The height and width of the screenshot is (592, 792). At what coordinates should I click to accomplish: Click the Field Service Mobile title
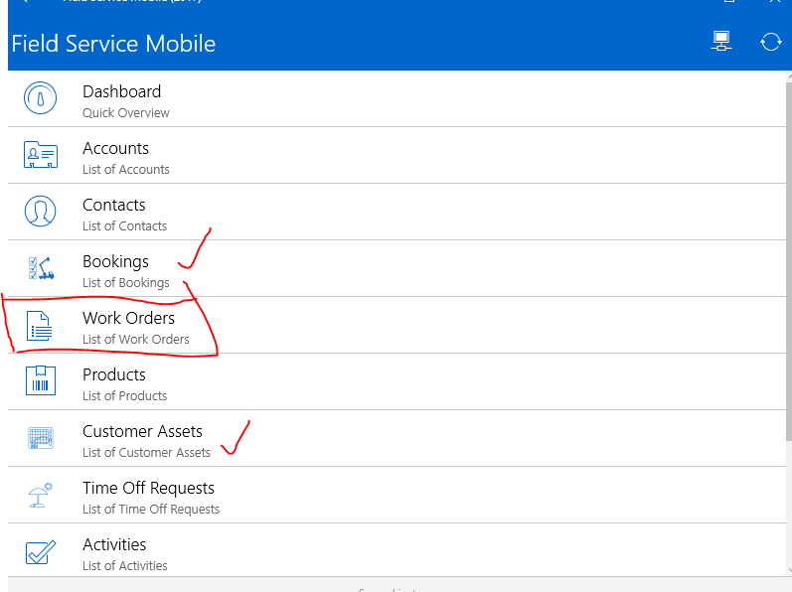point(113,44)
